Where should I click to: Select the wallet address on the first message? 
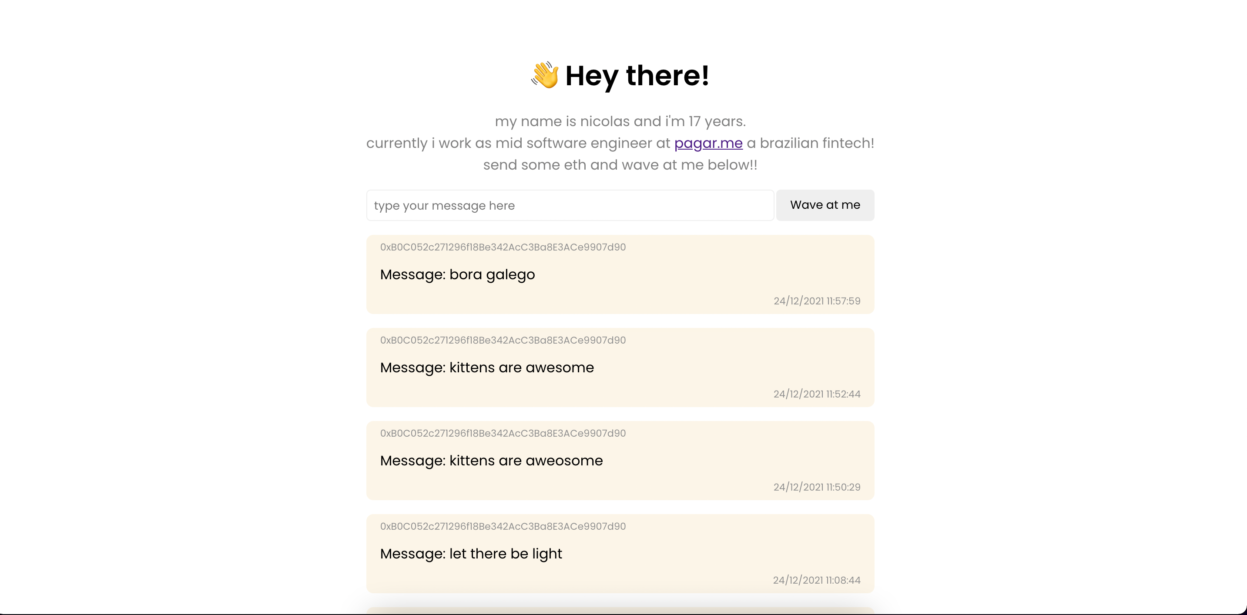click(x=503, y=247)
